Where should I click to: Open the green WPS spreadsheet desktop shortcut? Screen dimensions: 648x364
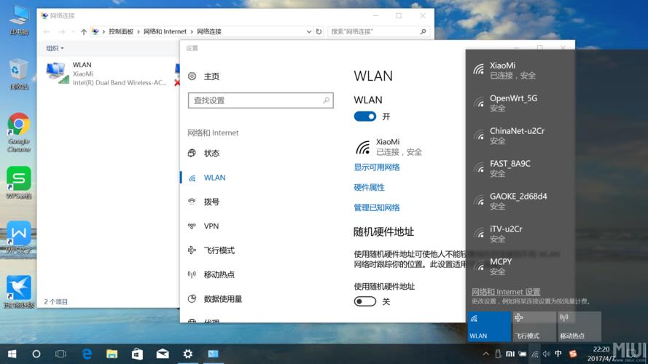(x=19, y=183)
